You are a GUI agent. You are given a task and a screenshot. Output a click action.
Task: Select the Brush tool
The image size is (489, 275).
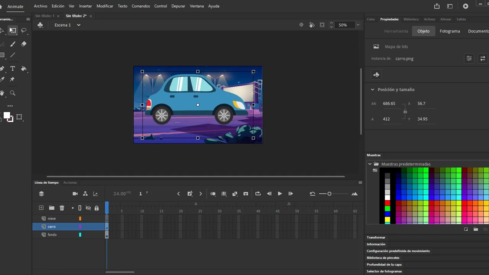[13, 44]
